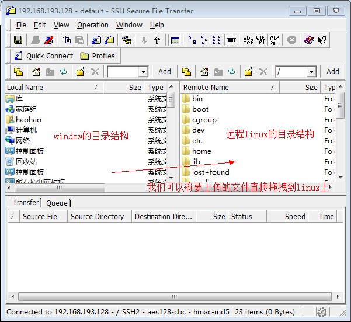Click the local pane Home folder icon
The image size is (351, 322).
click(x=36, y=72)
